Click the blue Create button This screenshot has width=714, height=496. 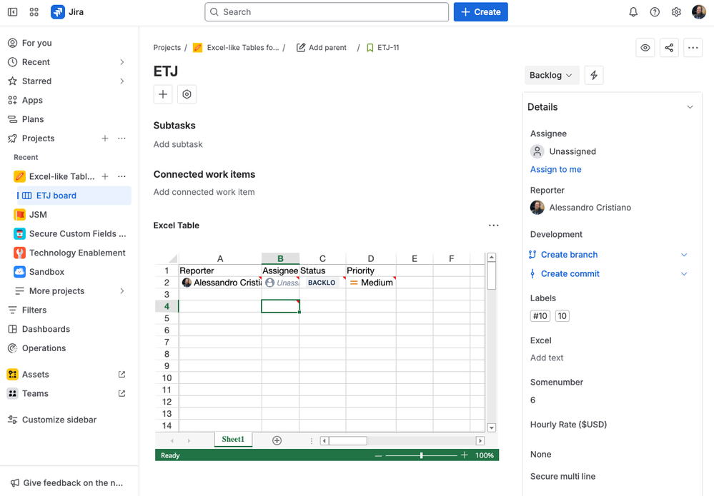click(480, 12)
